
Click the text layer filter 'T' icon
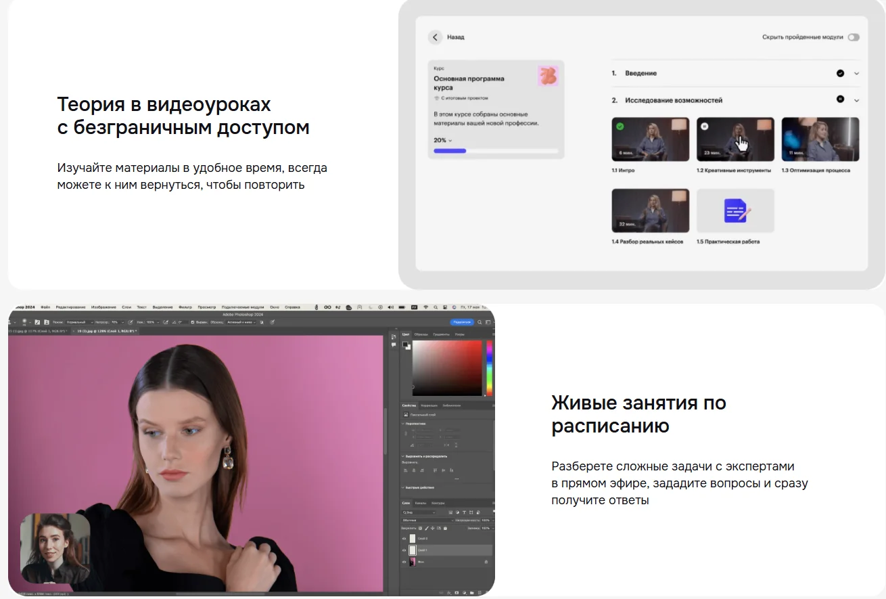(x=463, y=512)
